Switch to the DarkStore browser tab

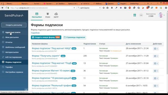(61, 3)
